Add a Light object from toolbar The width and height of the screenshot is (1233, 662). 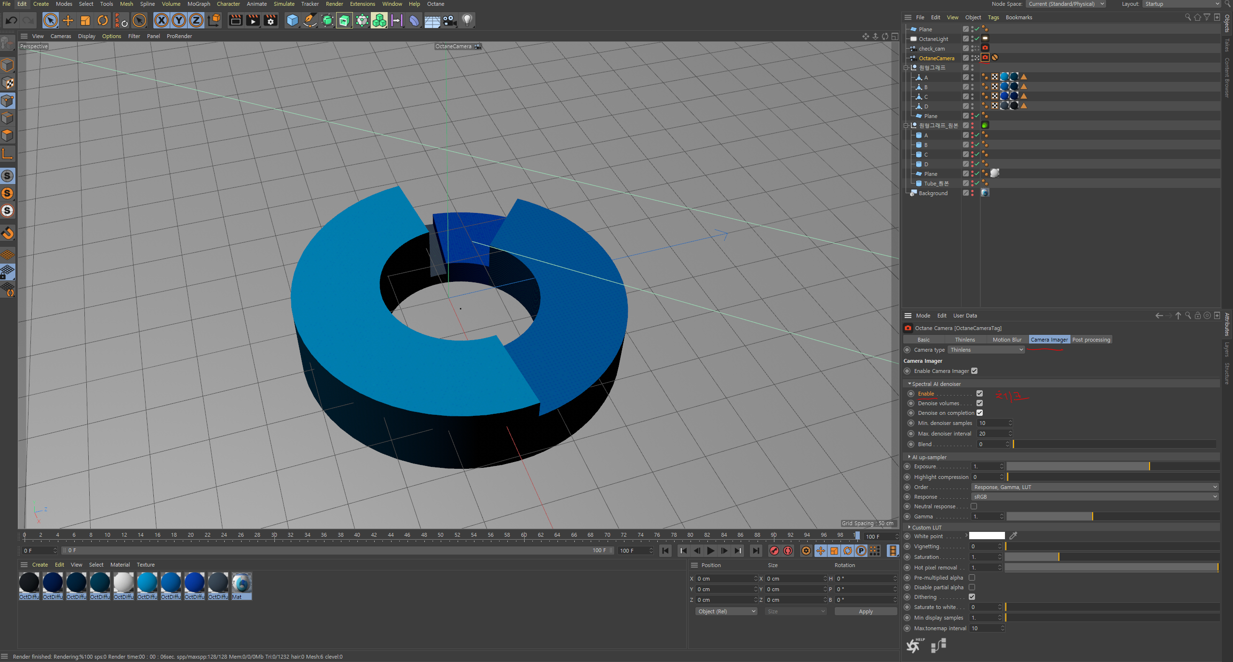[467, 20]
